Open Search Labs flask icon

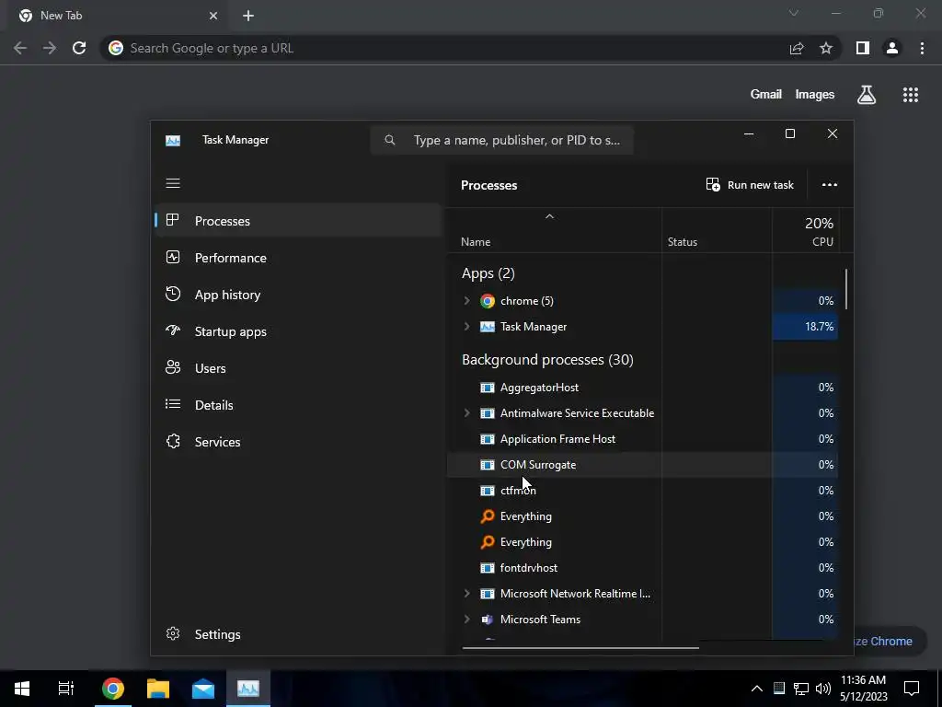click(x=867, y=95)
